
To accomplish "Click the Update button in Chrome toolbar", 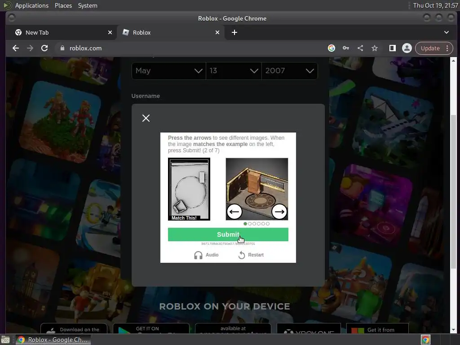I will pos(430,48).
